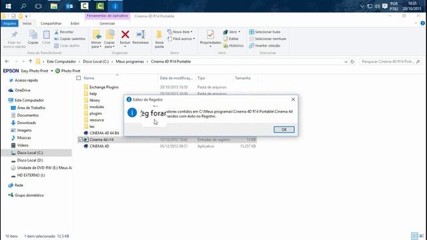This screenshot has height=240, width=427.
Task: Click Inverter seleção
Action: point(264,46)
